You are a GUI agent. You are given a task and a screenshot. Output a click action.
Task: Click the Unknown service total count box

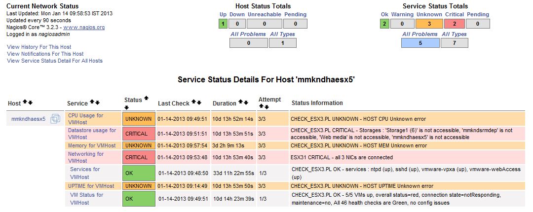429,23
